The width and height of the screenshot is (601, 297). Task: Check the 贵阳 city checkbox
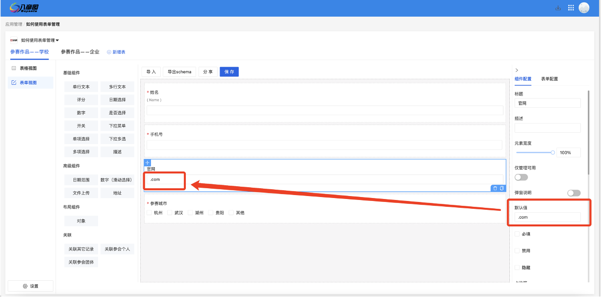pyautogui.click(x=211, y=213)
